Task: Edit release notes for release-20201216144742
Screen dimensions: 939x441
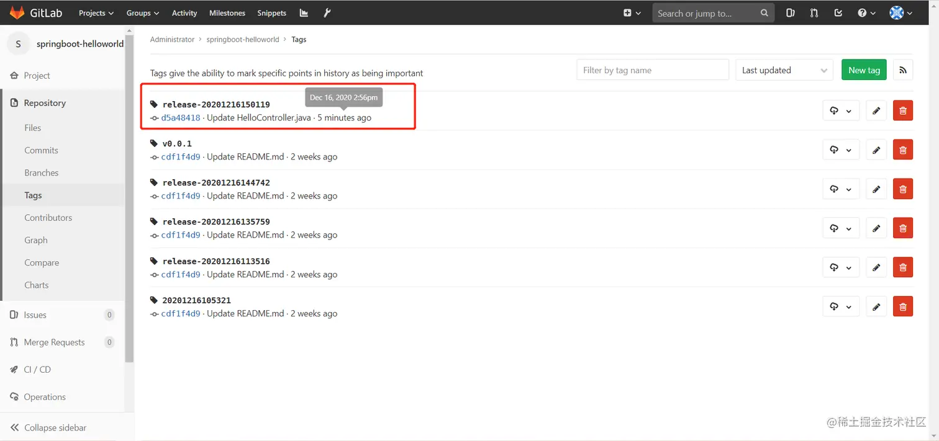Action: click(x=876, y=189)
